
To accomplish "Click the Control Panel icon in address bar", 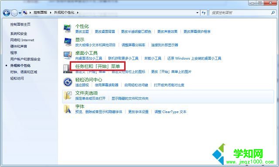I will (x=25, y=13).
